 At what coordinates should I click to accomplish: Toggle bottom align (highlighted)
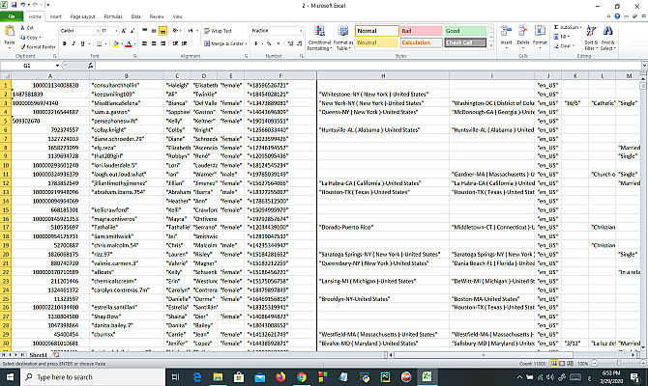point(162,31)
